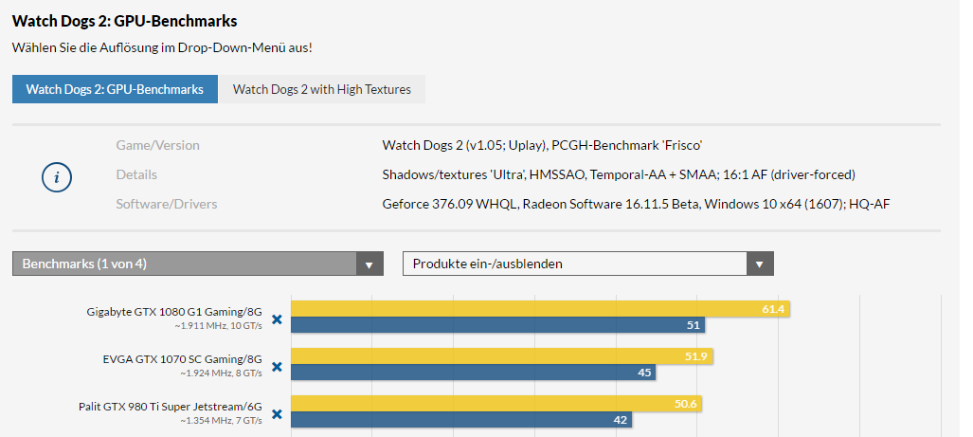Remove EVGA GTX 1070 SC Gaming row
This screenshot has width=973, height=437.
point(277,367)
